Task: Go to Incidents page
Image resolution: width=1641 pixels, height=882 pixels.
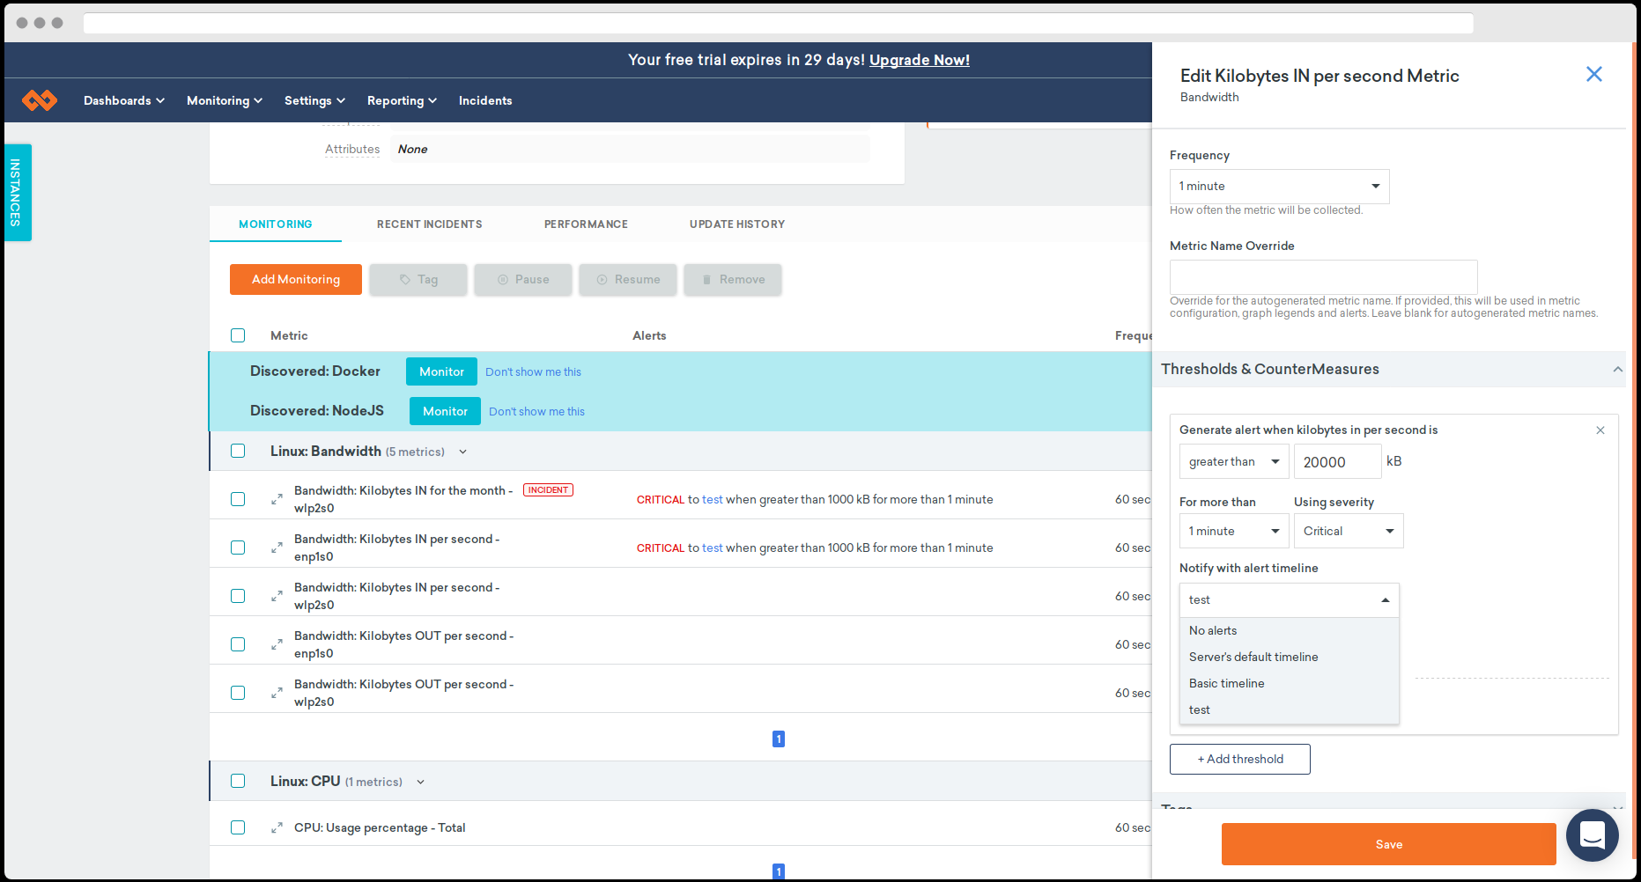Action: [485, 100]
